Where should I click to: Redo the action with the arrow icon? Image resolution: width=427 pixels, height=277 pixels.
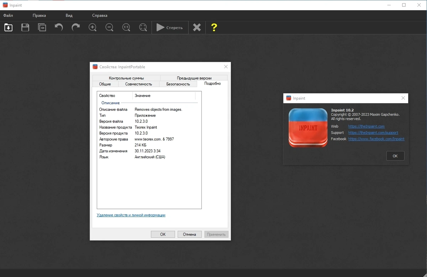click(x=75, y=27)
